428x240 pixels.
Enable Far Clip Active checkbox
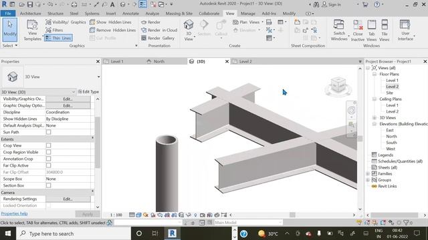pyautogui.click(x=48, y=165)
